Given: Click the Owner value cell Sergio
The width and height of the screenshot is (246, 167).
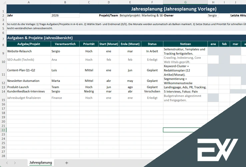Looking at the screenshot, I should pos(212,15).
